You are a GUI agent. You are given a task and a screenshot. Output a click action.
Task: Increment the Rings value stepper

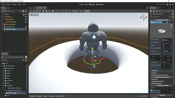pos(171,45)
